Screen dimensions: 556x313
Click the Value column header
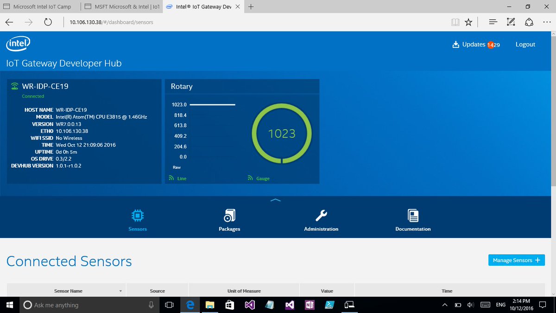327,291
